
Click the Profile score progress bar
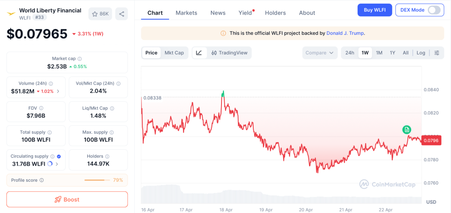(x=97, y=180)
